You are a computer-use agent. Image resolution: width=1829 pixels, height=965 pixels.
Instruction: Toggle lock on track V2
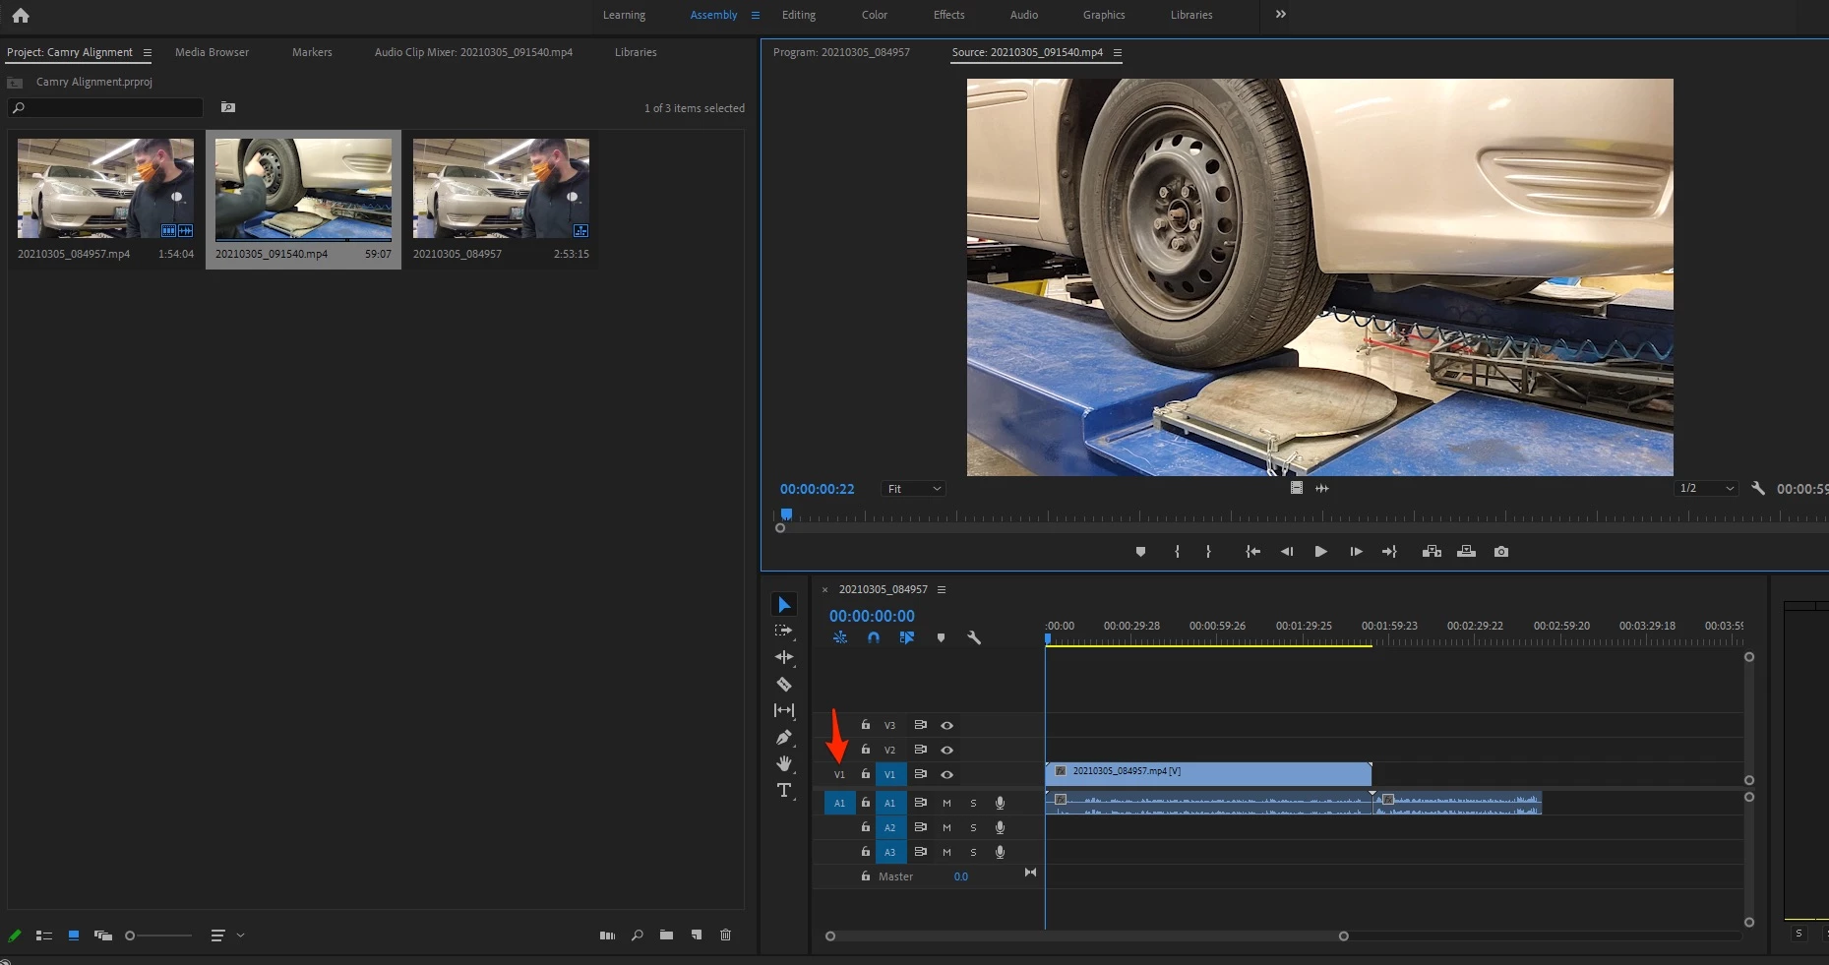pos(865,750)
